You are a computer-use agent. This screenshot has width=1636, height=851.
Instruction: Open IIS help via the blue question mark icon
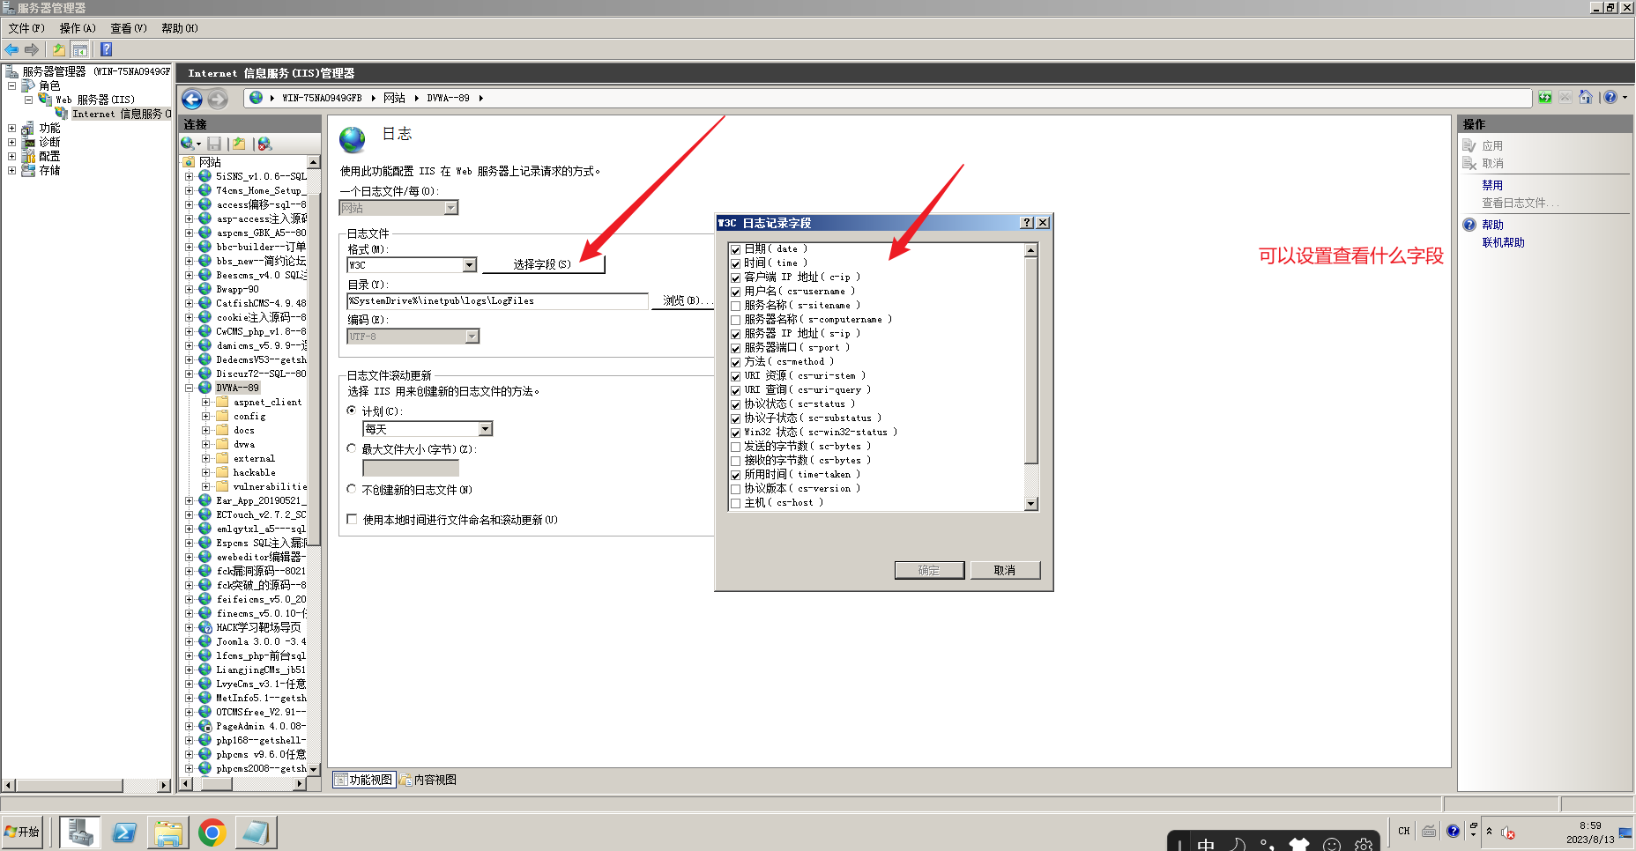tap(1612, 97)
